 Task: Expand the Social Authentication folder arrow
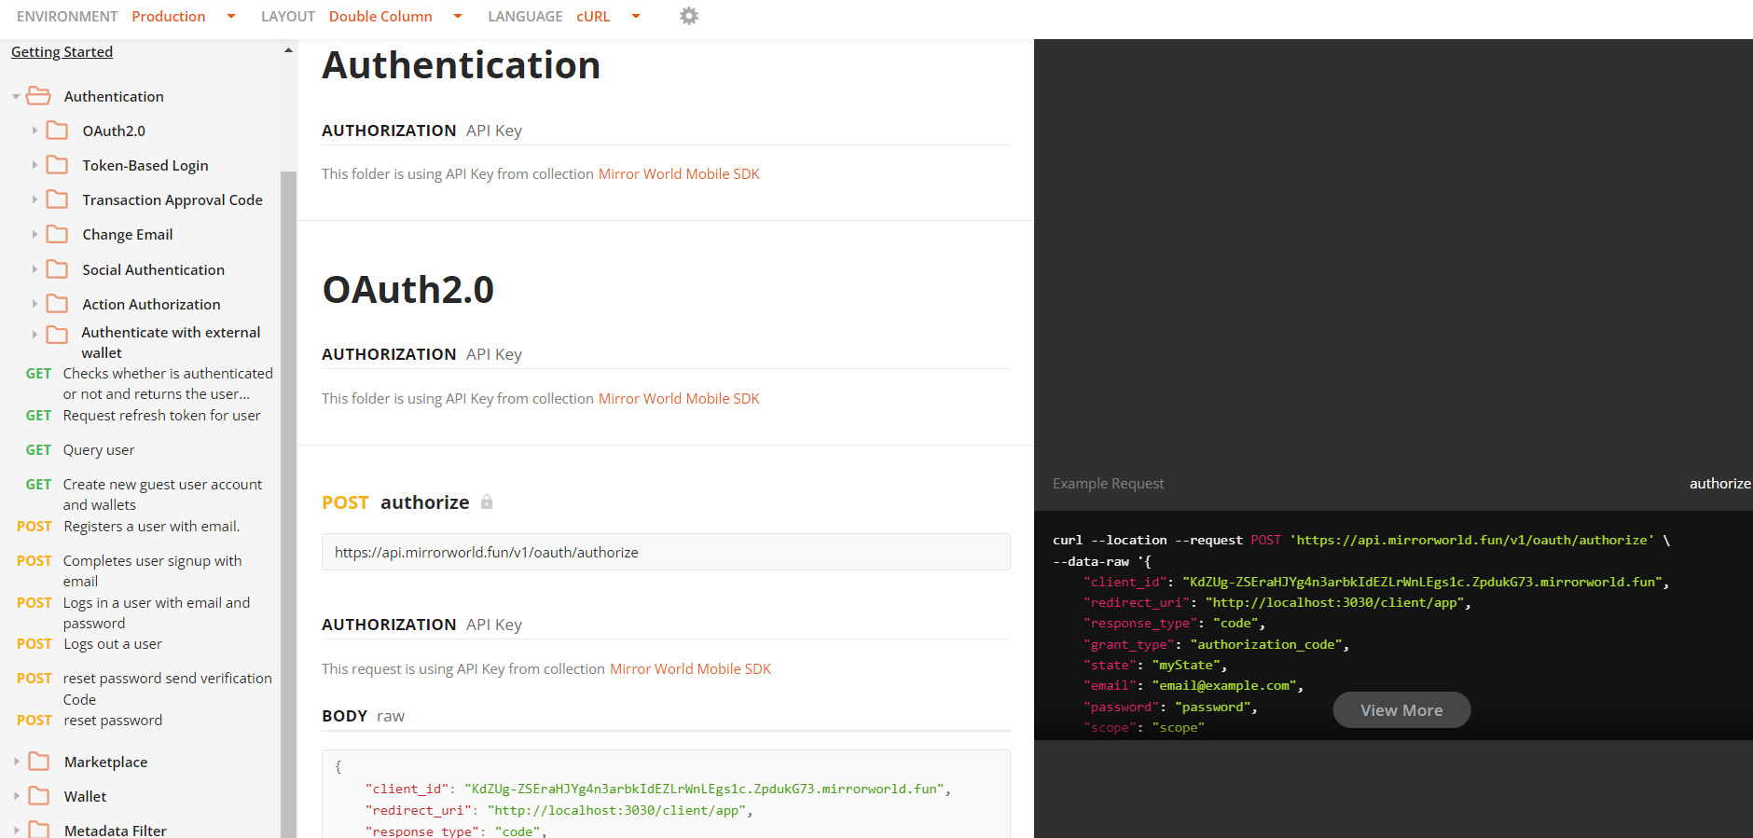pos(35,269)
